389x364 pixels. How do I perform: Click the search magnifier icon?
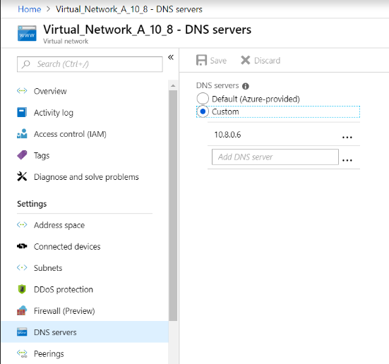(26, 64)
